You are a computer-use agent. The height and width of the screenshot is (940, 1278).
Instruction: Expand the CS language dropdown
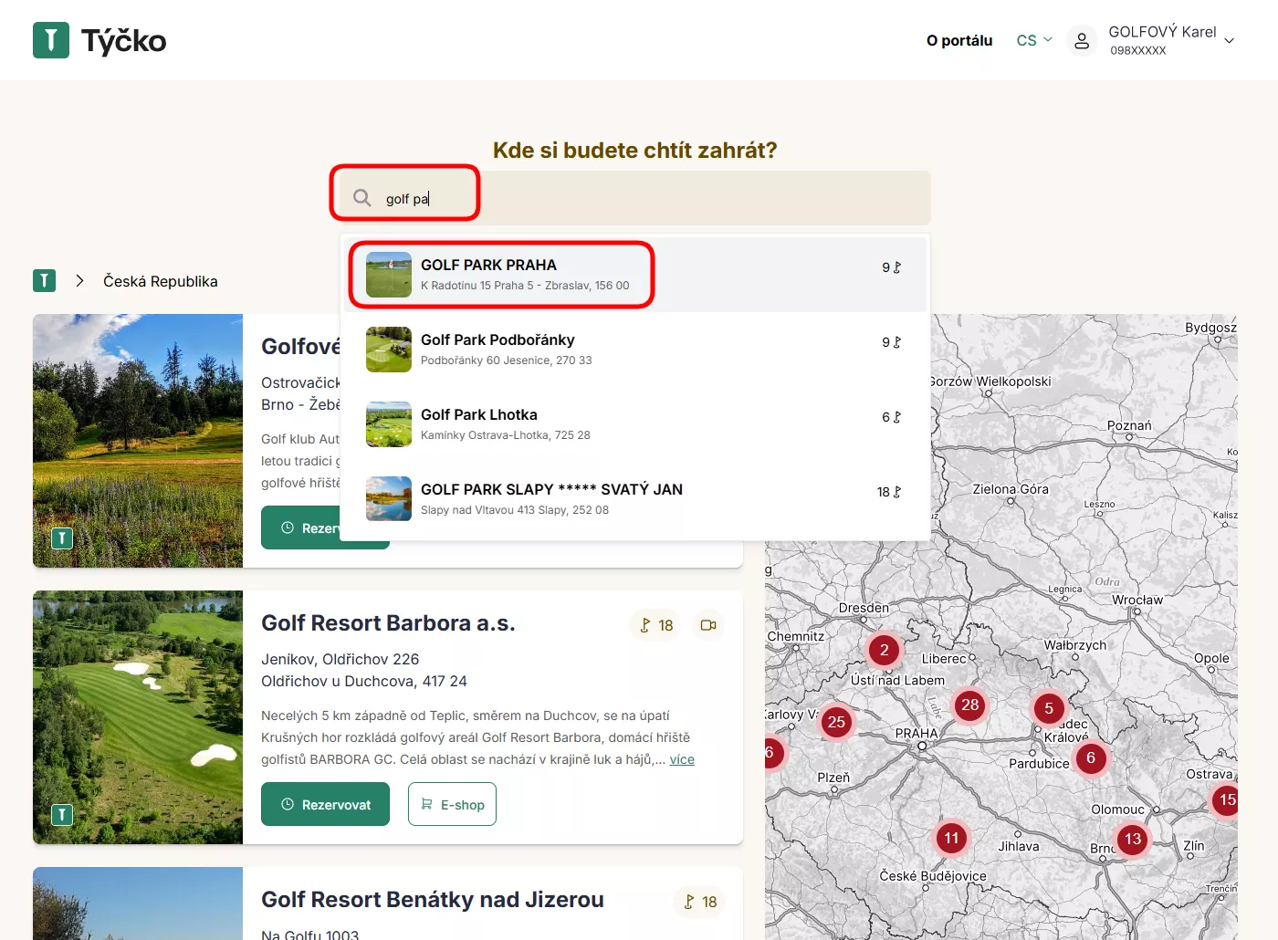click(x=1034, y=40)
